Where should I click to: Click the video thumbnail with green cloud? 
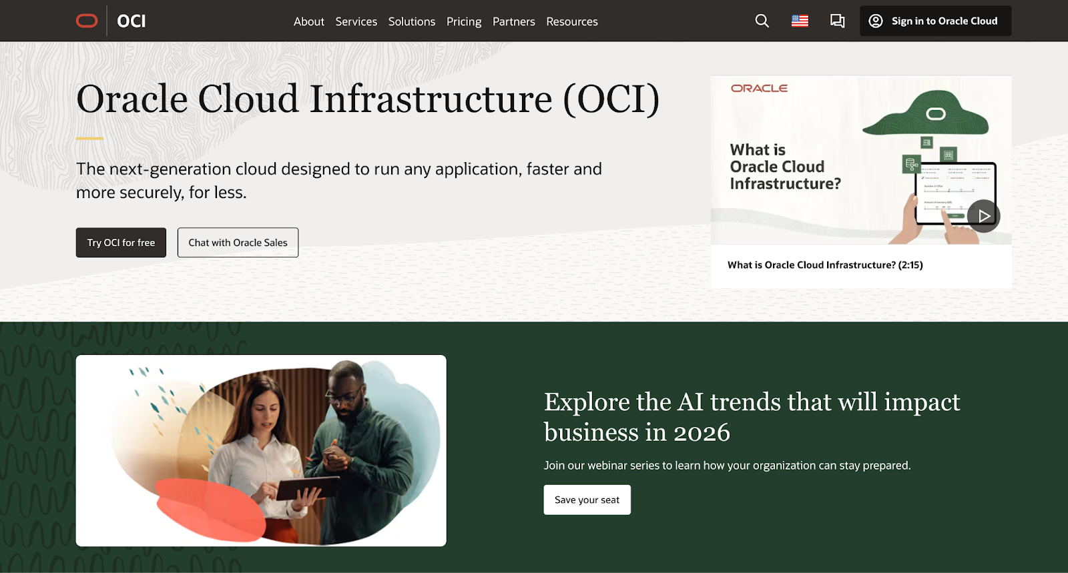pos(861,160)
